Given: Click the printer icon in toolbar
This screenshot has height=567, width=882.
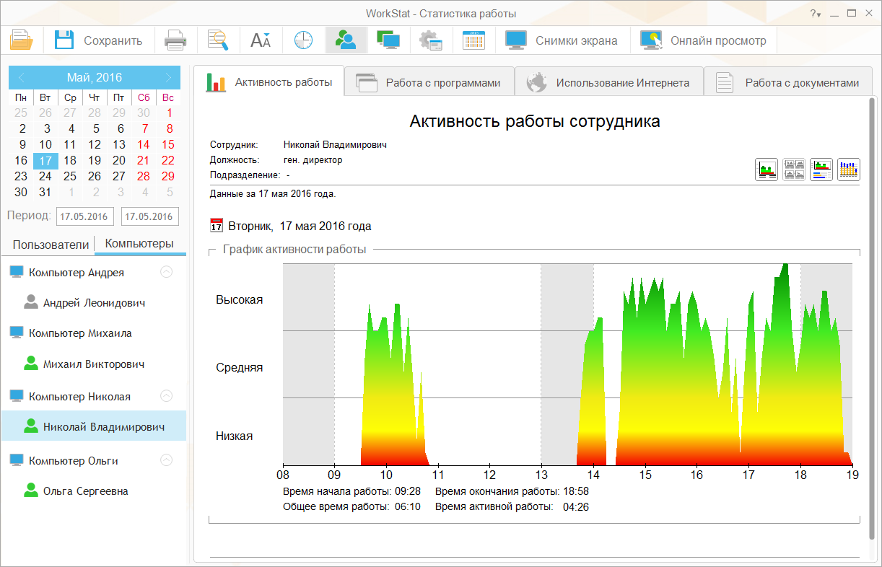Looking at the screenshot, I should (175, 40).
